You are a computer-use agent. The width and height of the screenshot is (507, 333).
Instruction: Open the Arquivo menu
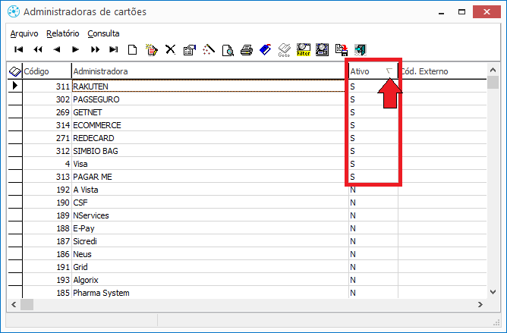tap(24, 33)
